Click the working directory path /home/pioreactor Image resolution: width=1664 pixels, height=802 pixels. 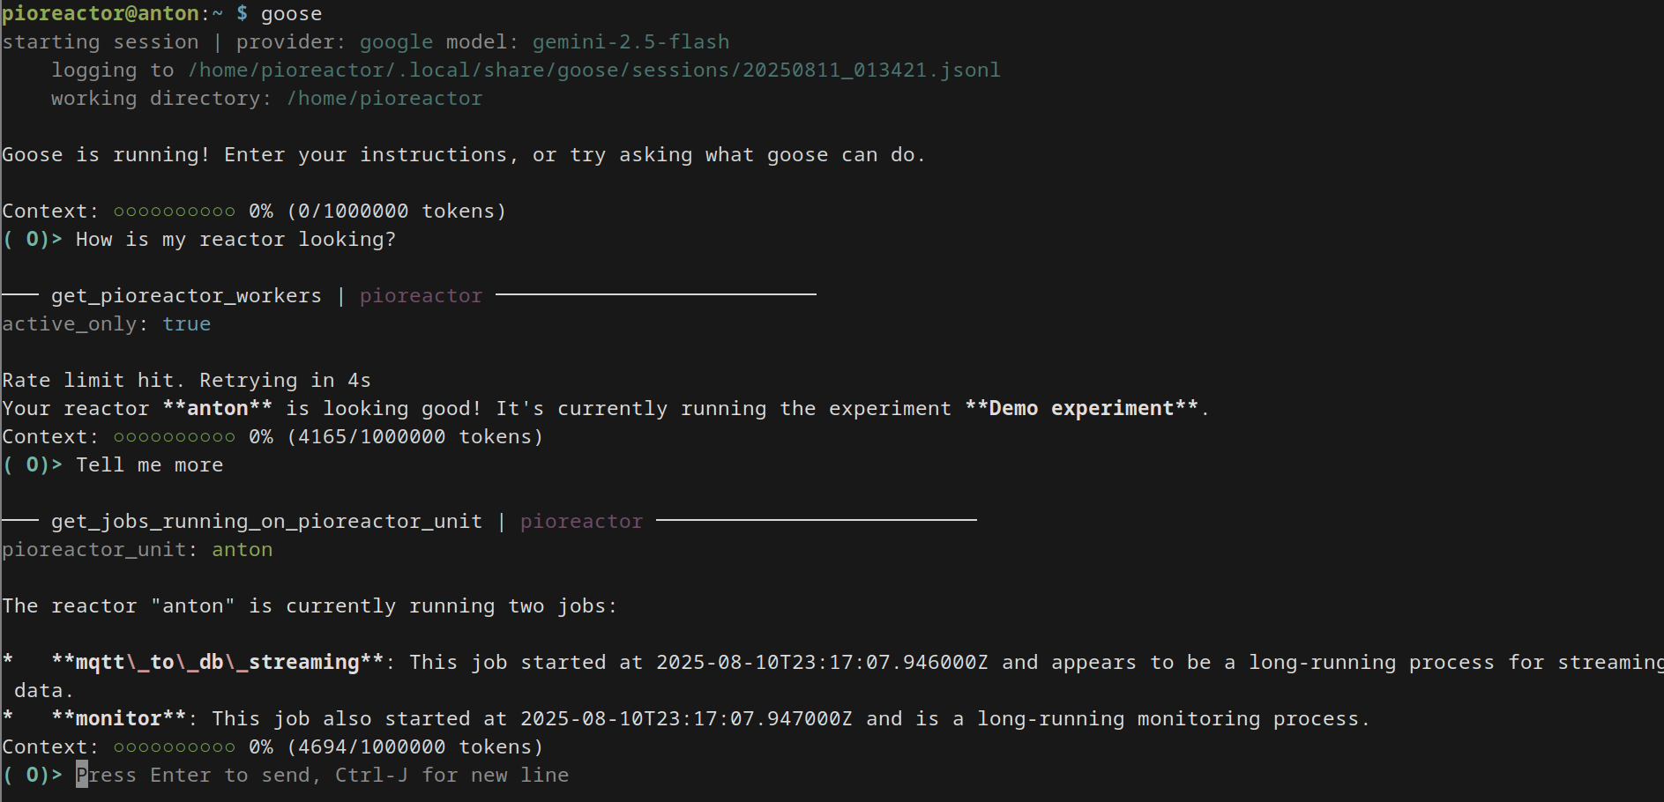click(x=384, y=99)
